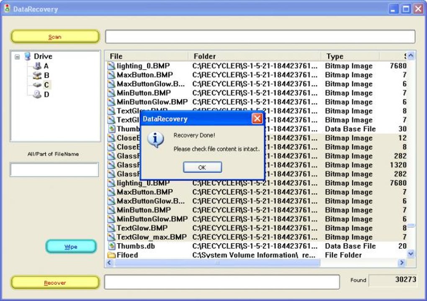Sort by the Type column header
This screenshot has width=427, height=301.
(x=350, y=56)
